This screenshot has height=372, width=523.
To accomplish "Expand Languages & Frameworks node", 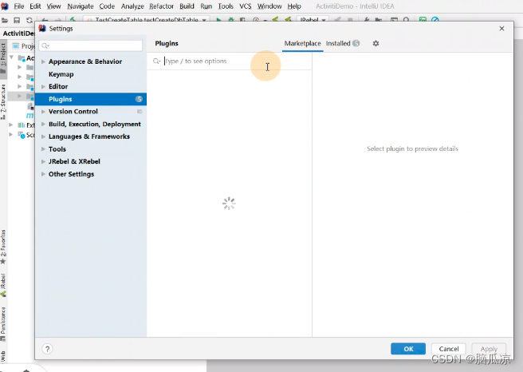I will coord(43,137).
